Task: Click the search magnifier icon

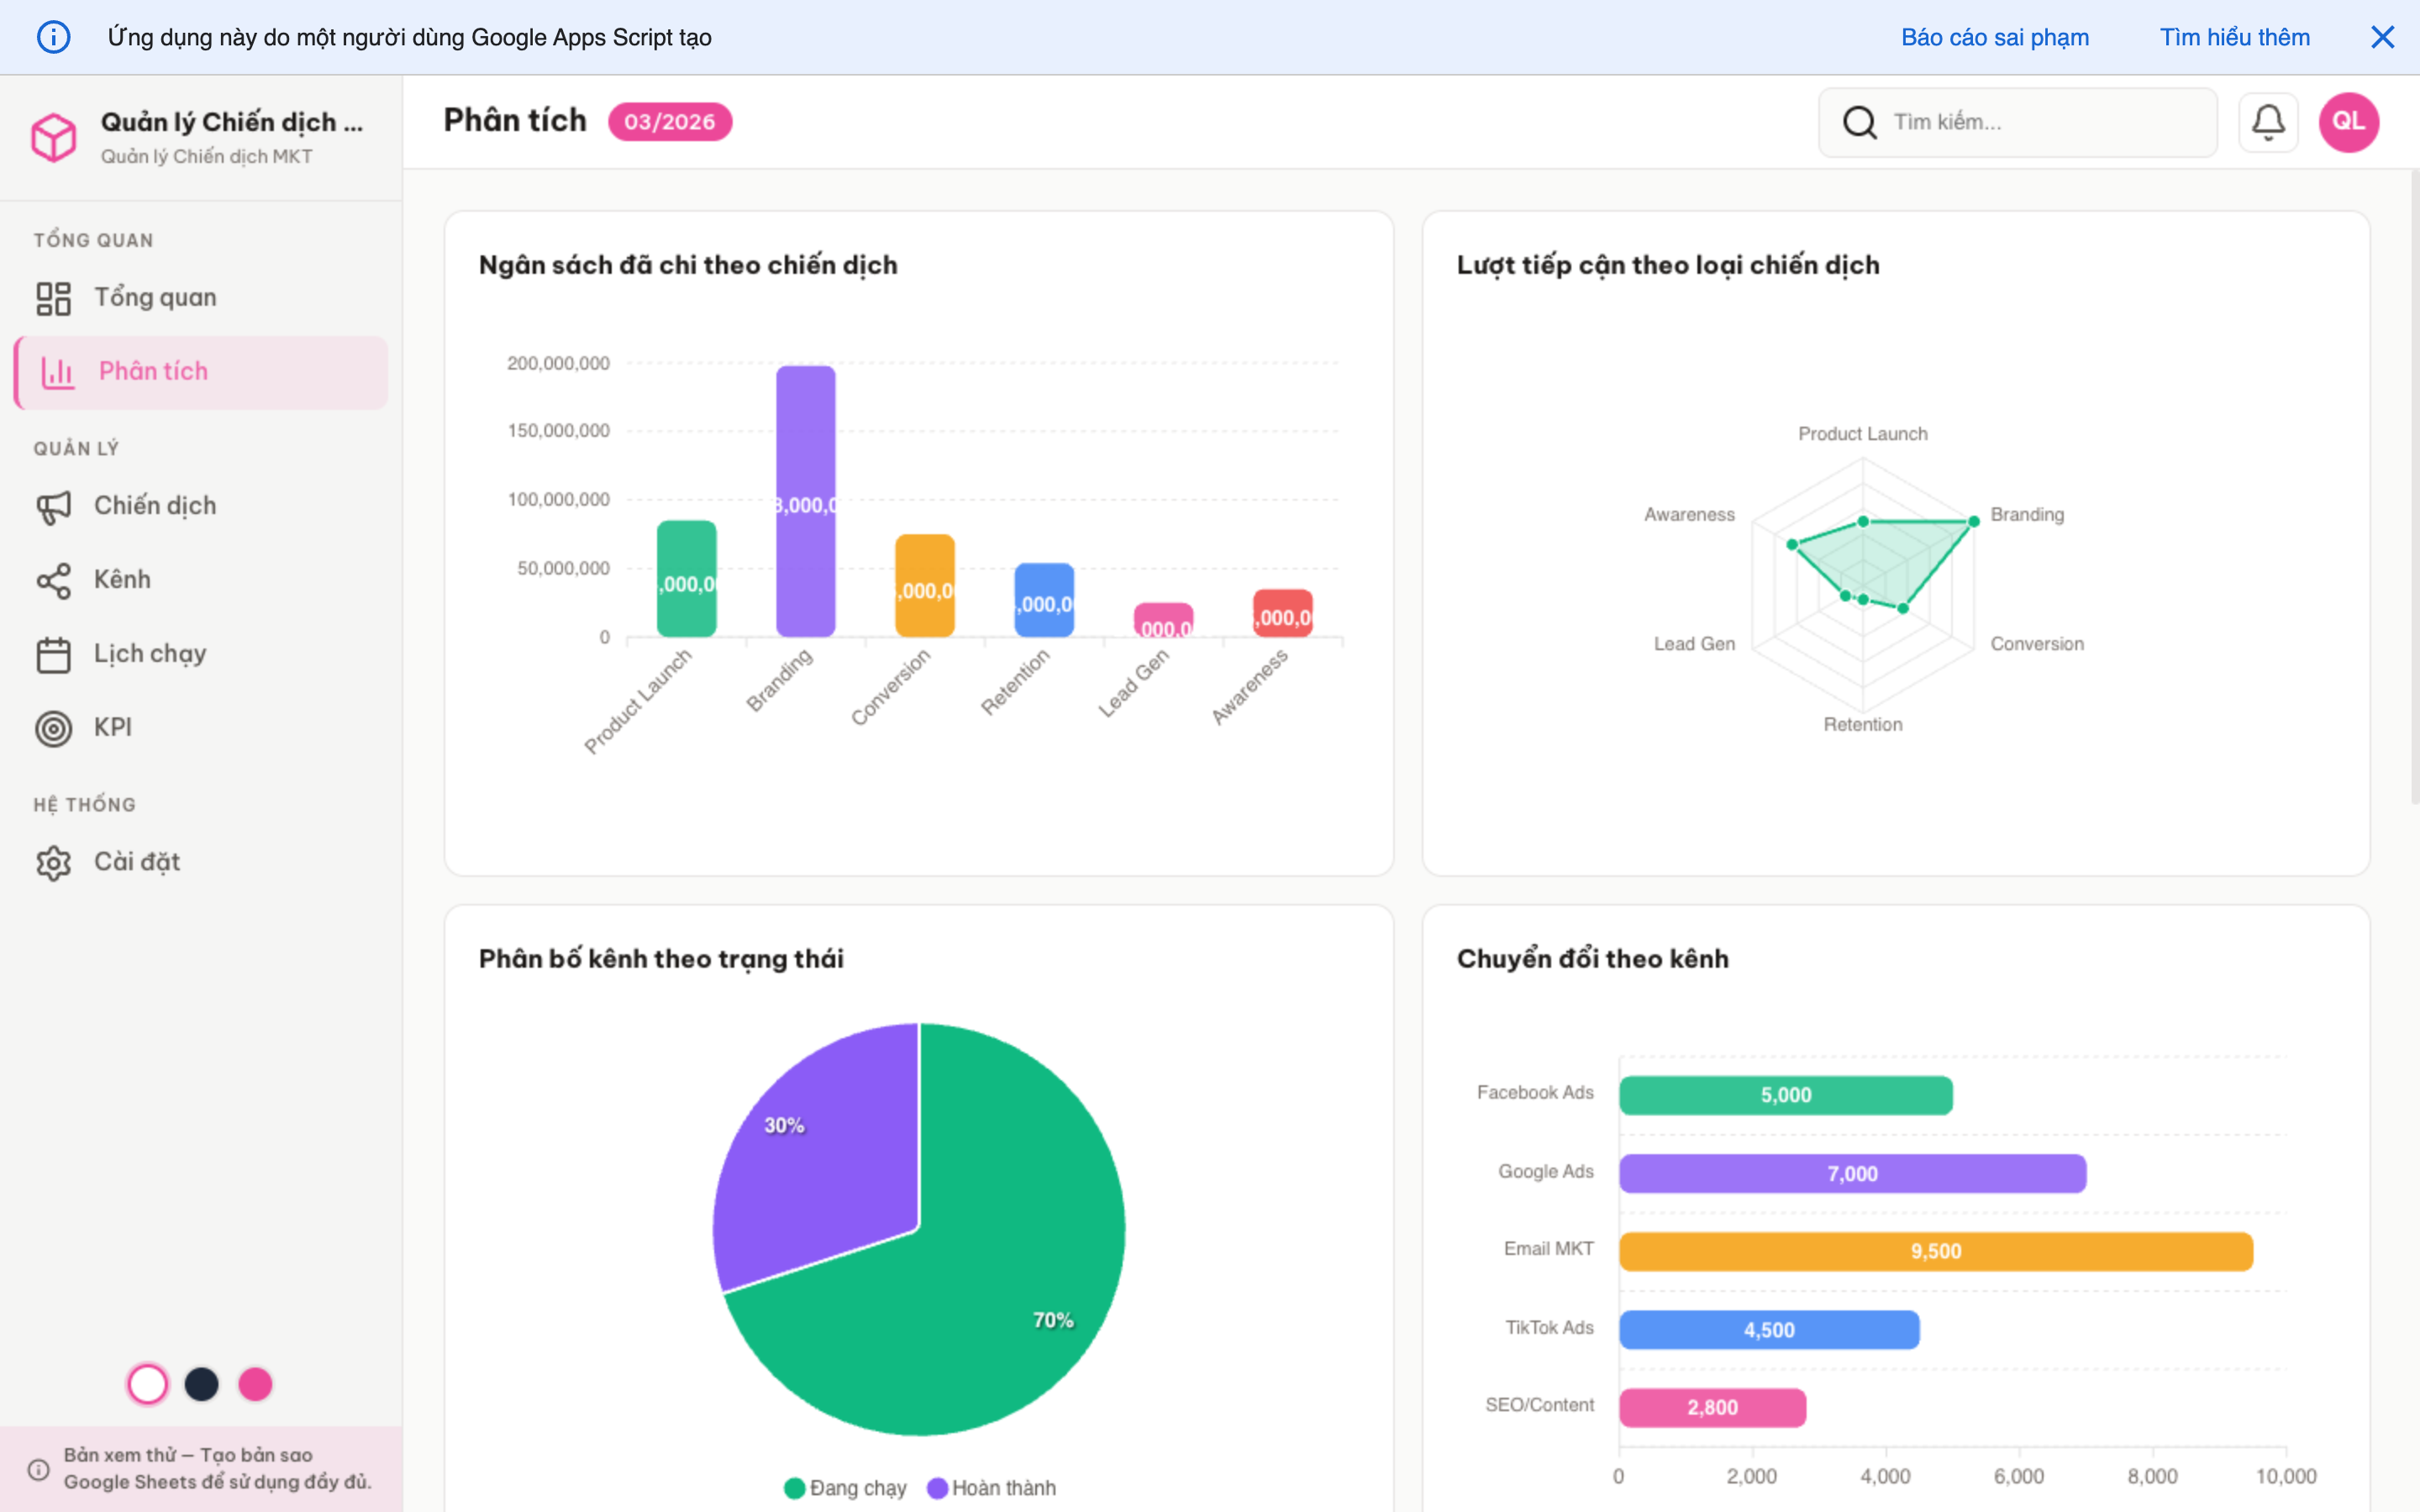Action: coord(1860,121)
